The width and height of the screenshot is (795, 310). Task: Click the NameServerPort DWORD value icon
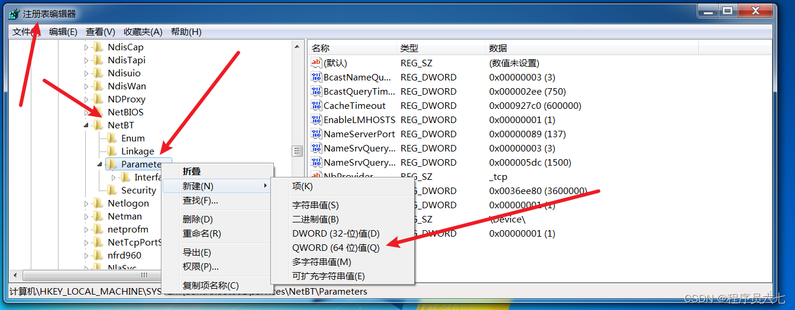point(316,134)
